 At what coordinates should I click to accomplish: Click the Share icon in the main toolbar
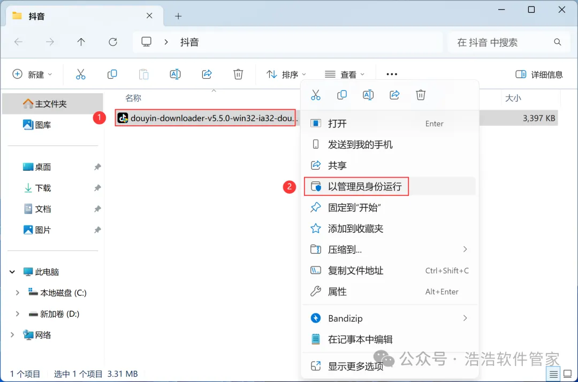207,74
